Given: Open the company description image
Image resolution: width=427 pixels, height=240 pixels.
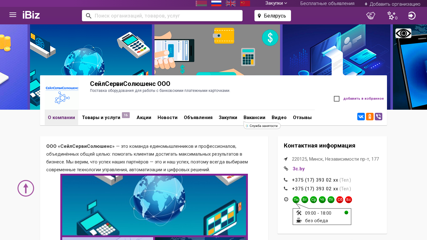Looking at the screenshot, I should [154, 207].
